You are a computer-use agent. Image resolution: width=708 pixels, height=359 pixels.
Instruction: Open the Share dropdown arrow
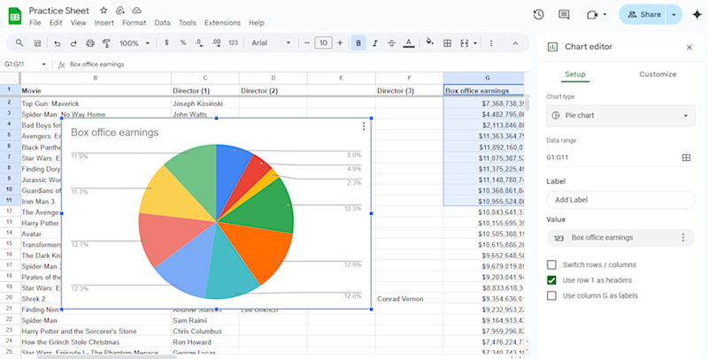pos(673,14)
